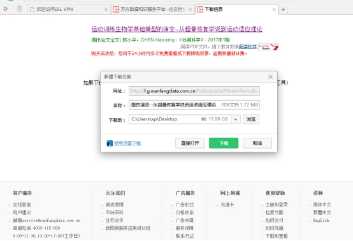Click the green 下载 button
Screen dimensions: 353x241
point(224,143)
